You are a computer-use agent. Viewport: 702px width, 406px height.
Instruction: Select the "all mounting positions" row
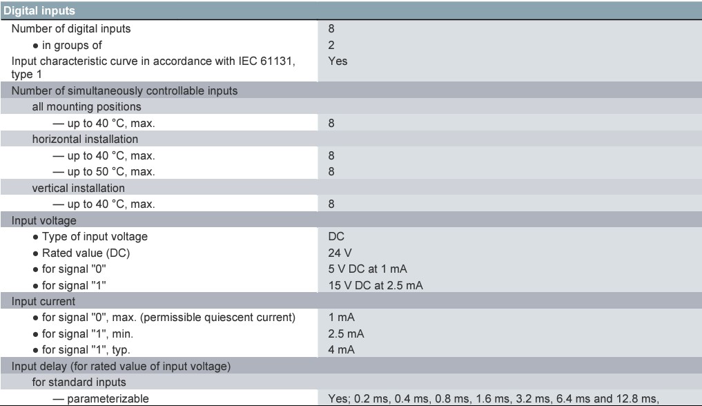click(351, 106)
